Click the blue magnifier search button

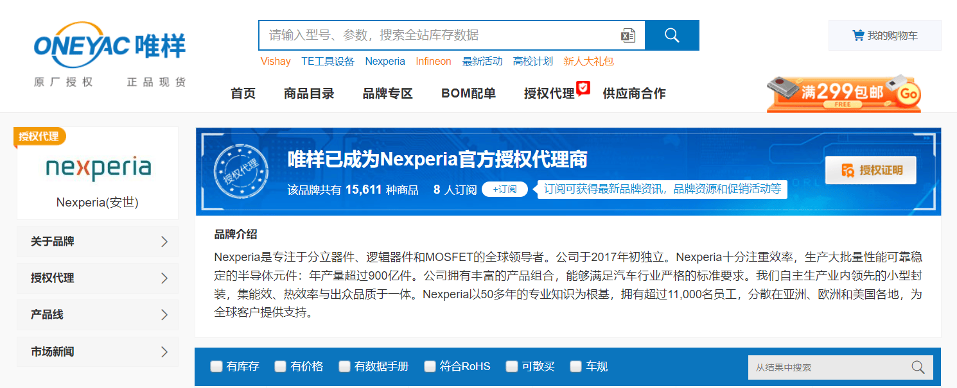[x=672, y=35]
